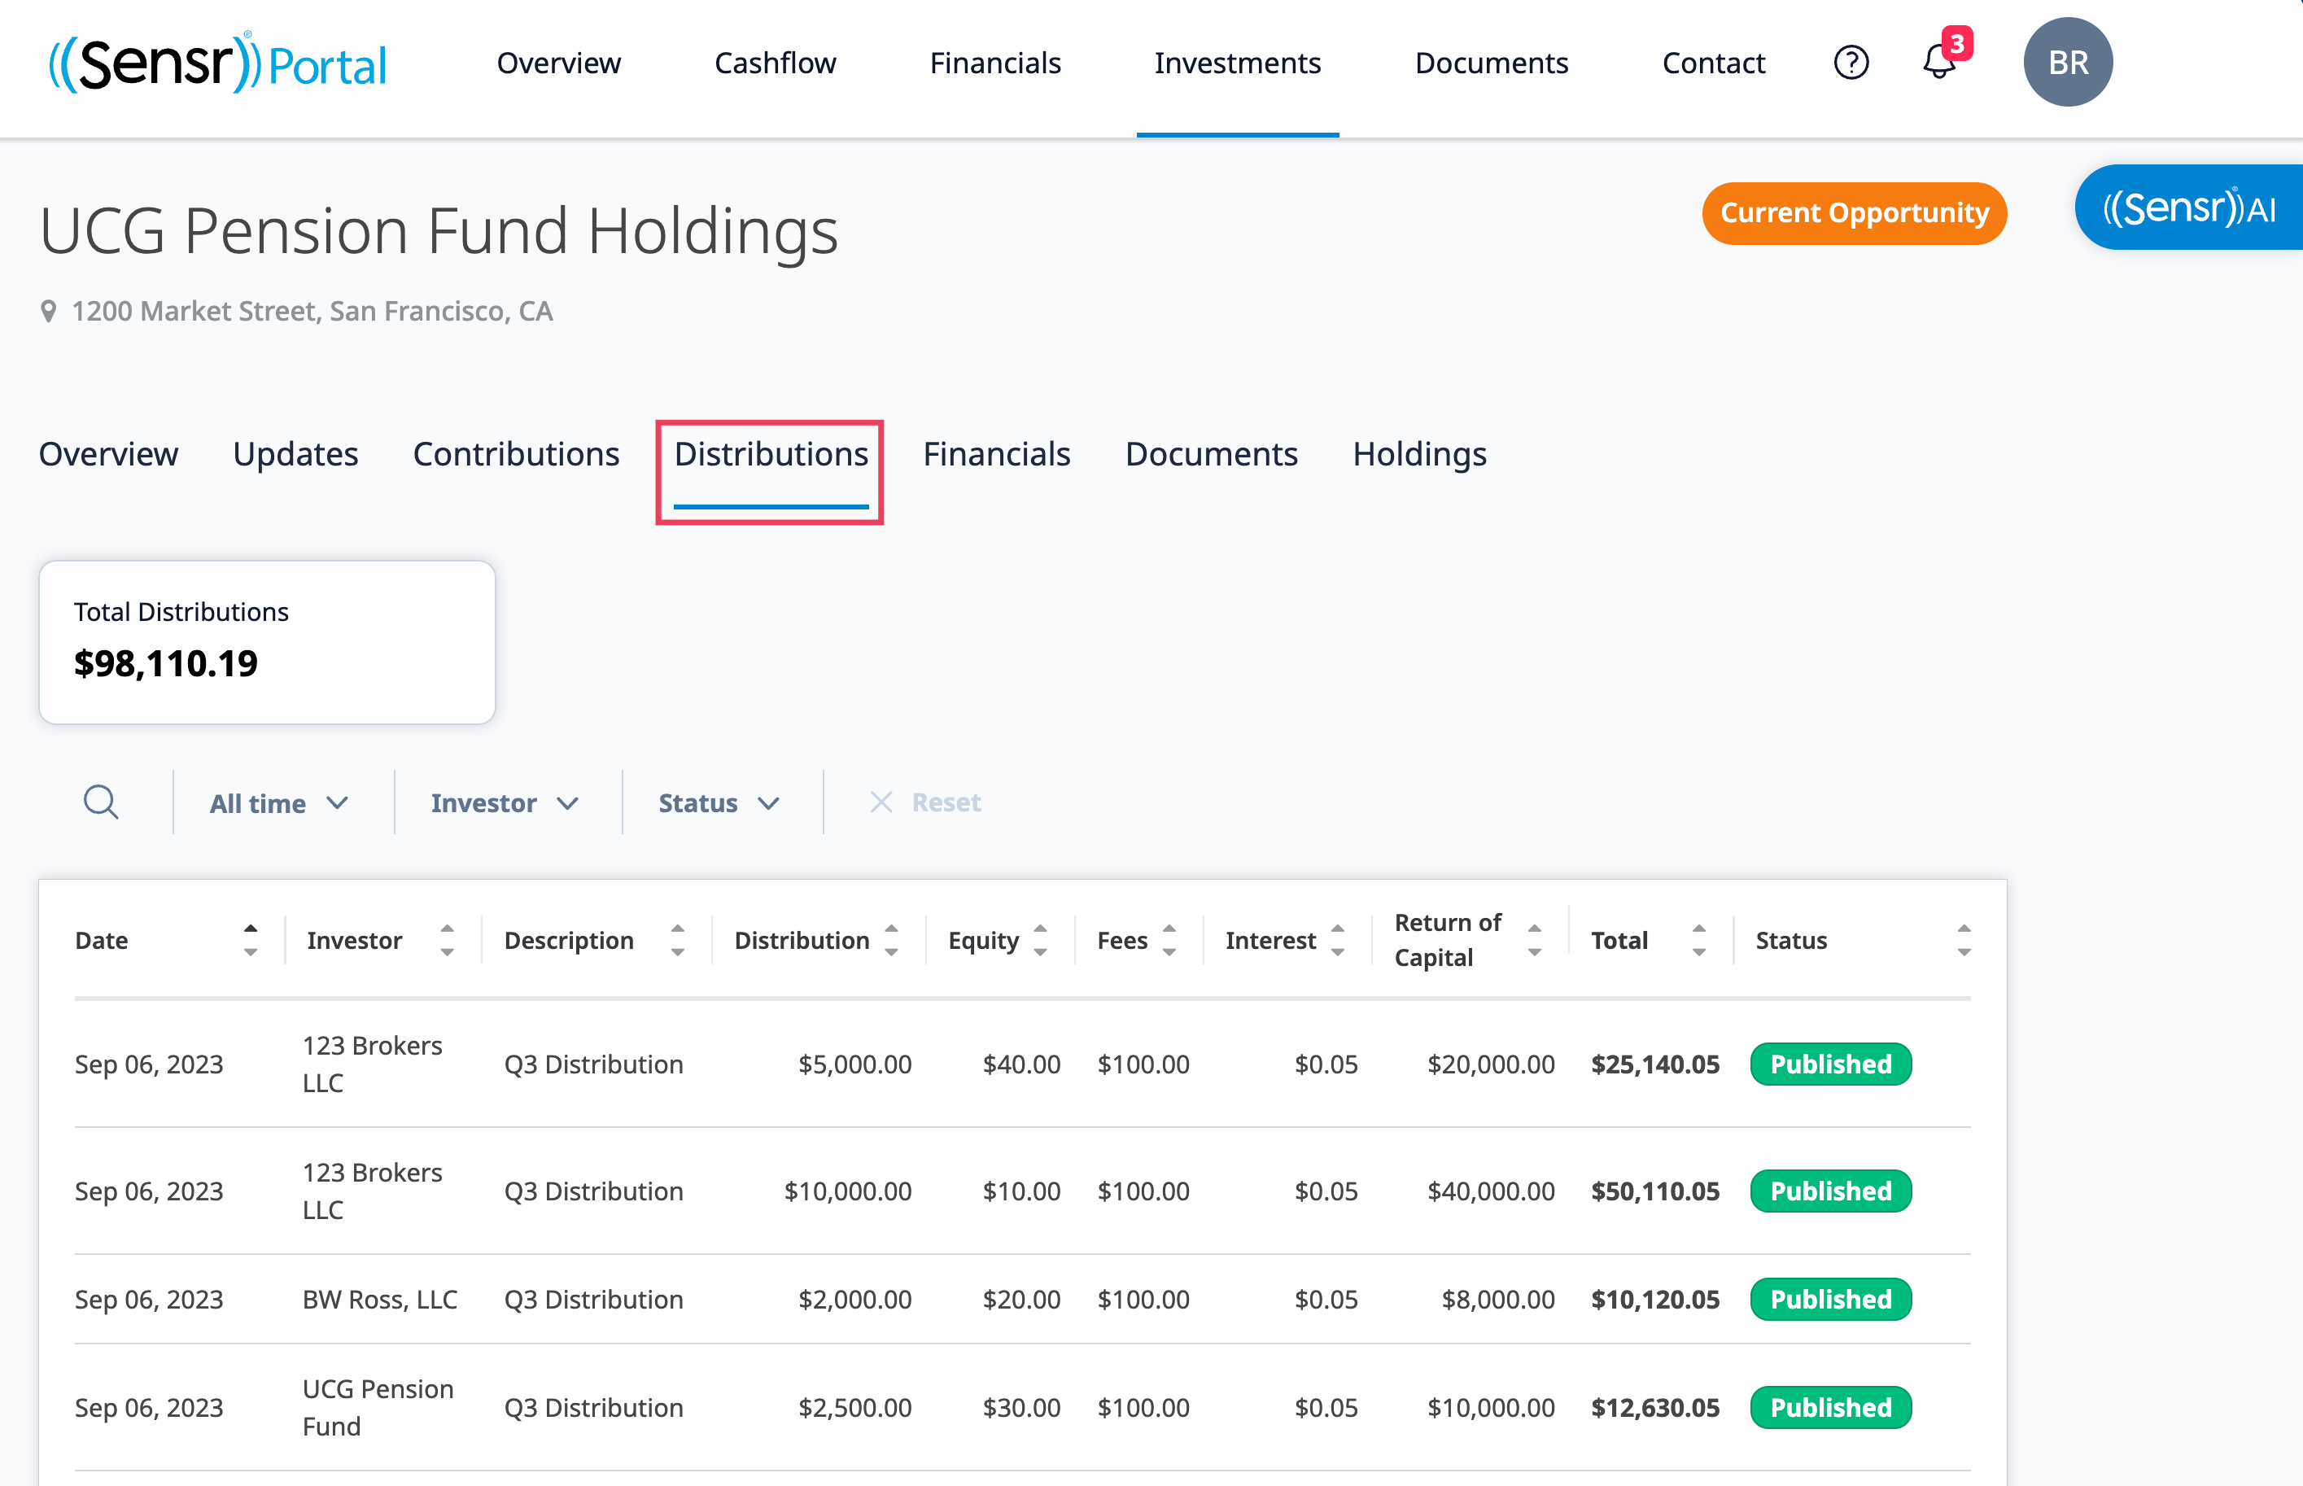Image resolution: width=2303 pixels, height=1486 pixels.
Task: Sort table by Status column arrows
Action: tap(1964, 940)
